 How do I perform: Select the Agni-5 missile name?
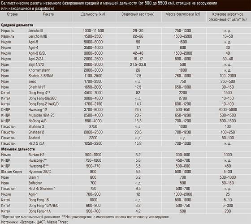pos(33,42)
